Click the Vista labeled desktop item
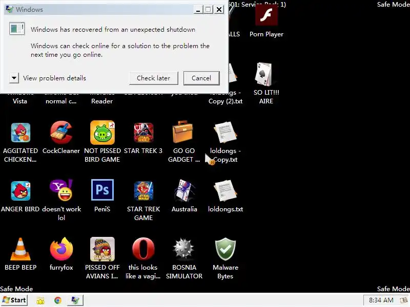This screenshot has width=410, height=307. tap(20, 101)
